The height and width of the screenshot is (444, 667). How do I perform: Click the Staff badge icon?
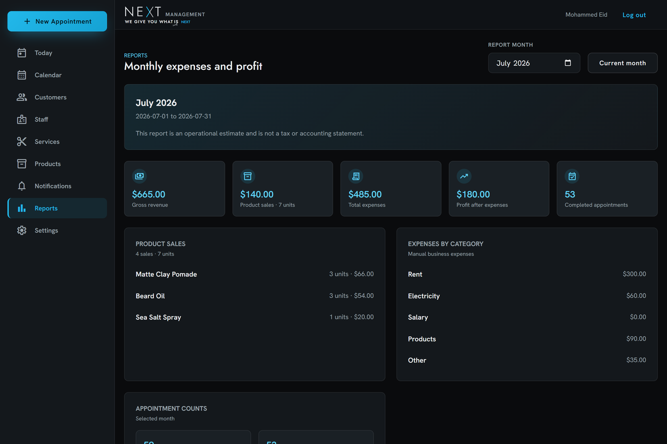[x=21, y=119]
